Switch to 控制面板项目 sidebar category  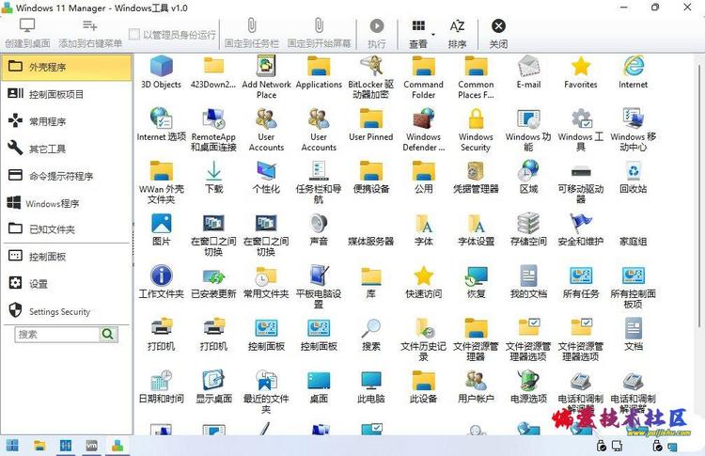67,94
